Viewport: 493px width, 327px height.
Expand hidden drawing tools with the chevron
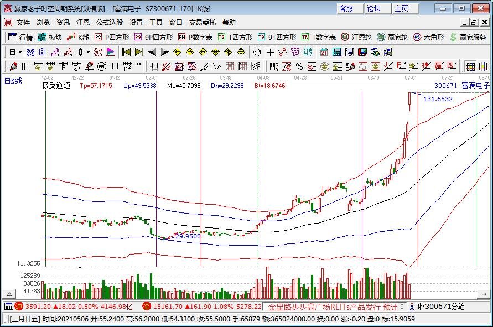[x=138, y=66]
